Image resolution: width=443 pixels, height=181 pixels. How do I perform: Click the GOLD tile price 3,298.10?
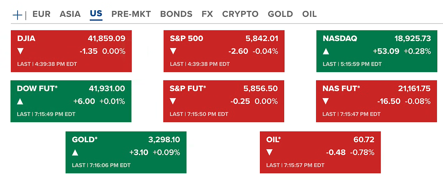[x=164, y=140]
